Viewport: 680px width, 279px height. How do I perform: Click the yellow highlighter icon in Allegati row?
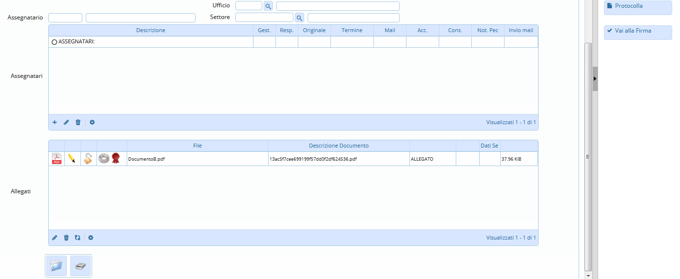pyautogui.click(x=72, y=159)
